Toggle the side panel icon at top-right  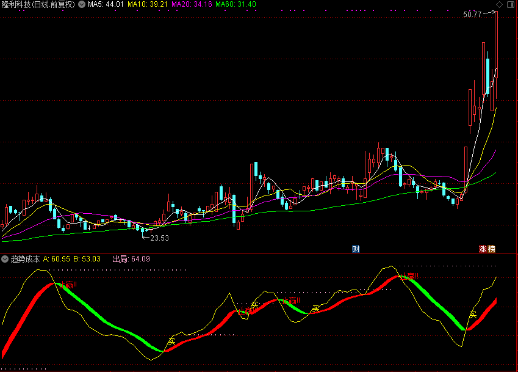511,5
